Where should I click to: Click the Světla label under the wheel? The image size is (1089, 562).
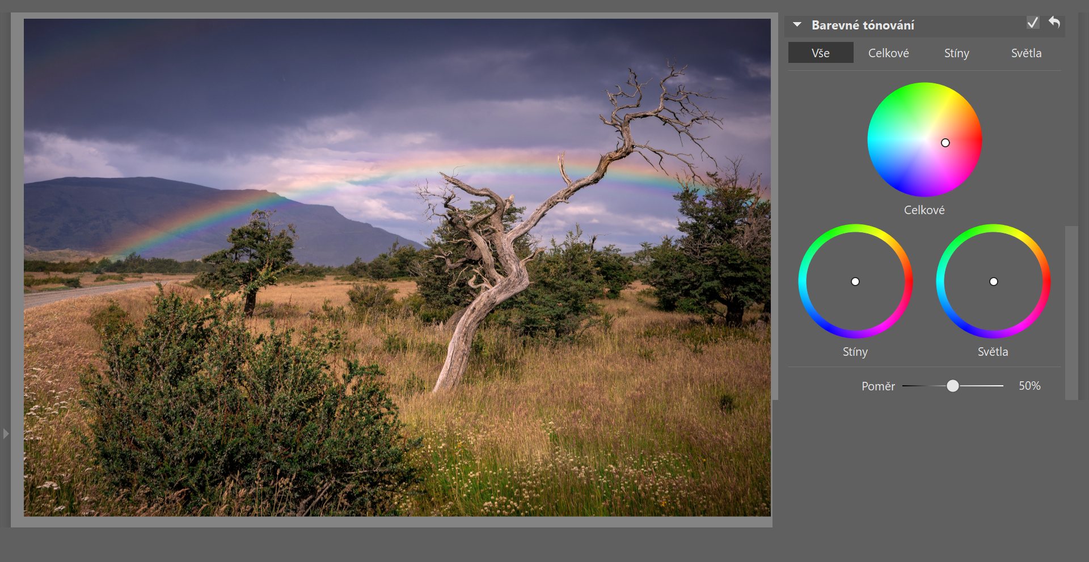(993, 351)
